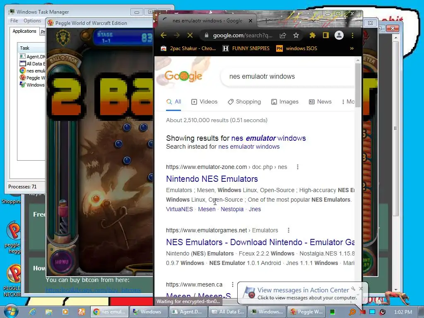424x318 pixels.
Task: Open the Chrome profile avatar
Action: [339, 35]
